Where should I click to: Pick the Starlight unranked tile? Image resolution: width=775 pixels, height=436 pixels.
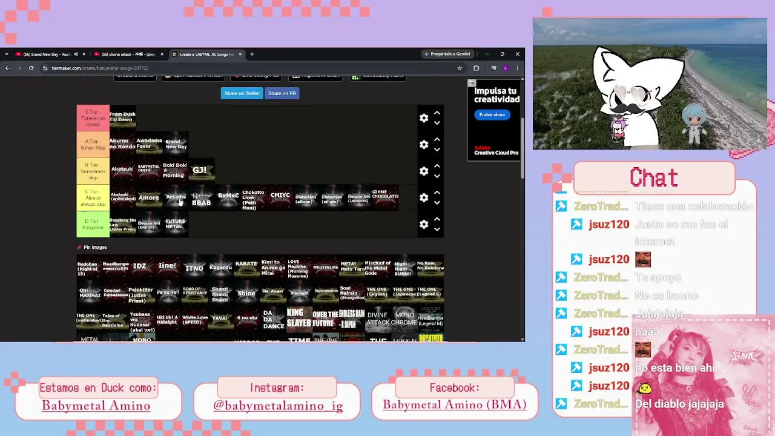click(299, 293)
